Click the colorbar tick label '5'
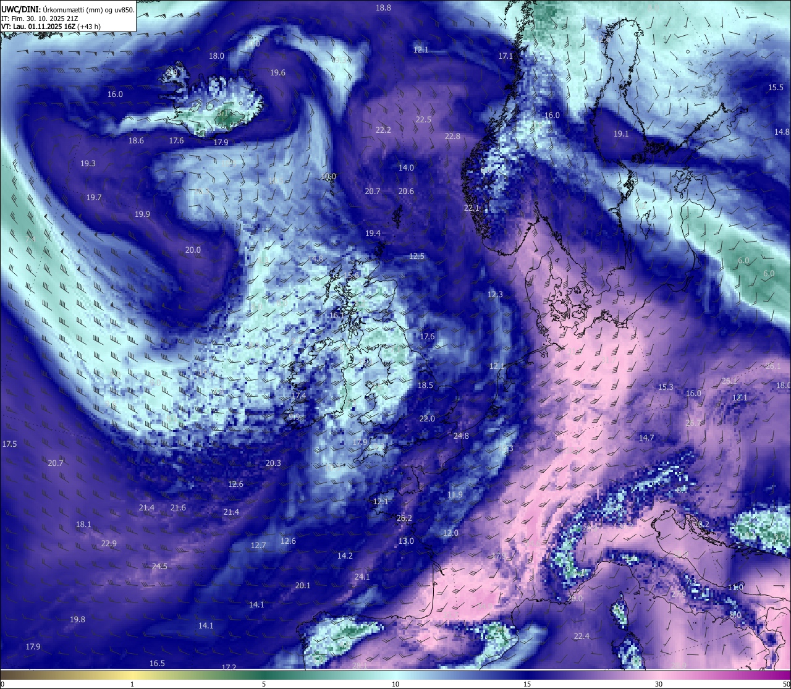 tap(264, 684)
